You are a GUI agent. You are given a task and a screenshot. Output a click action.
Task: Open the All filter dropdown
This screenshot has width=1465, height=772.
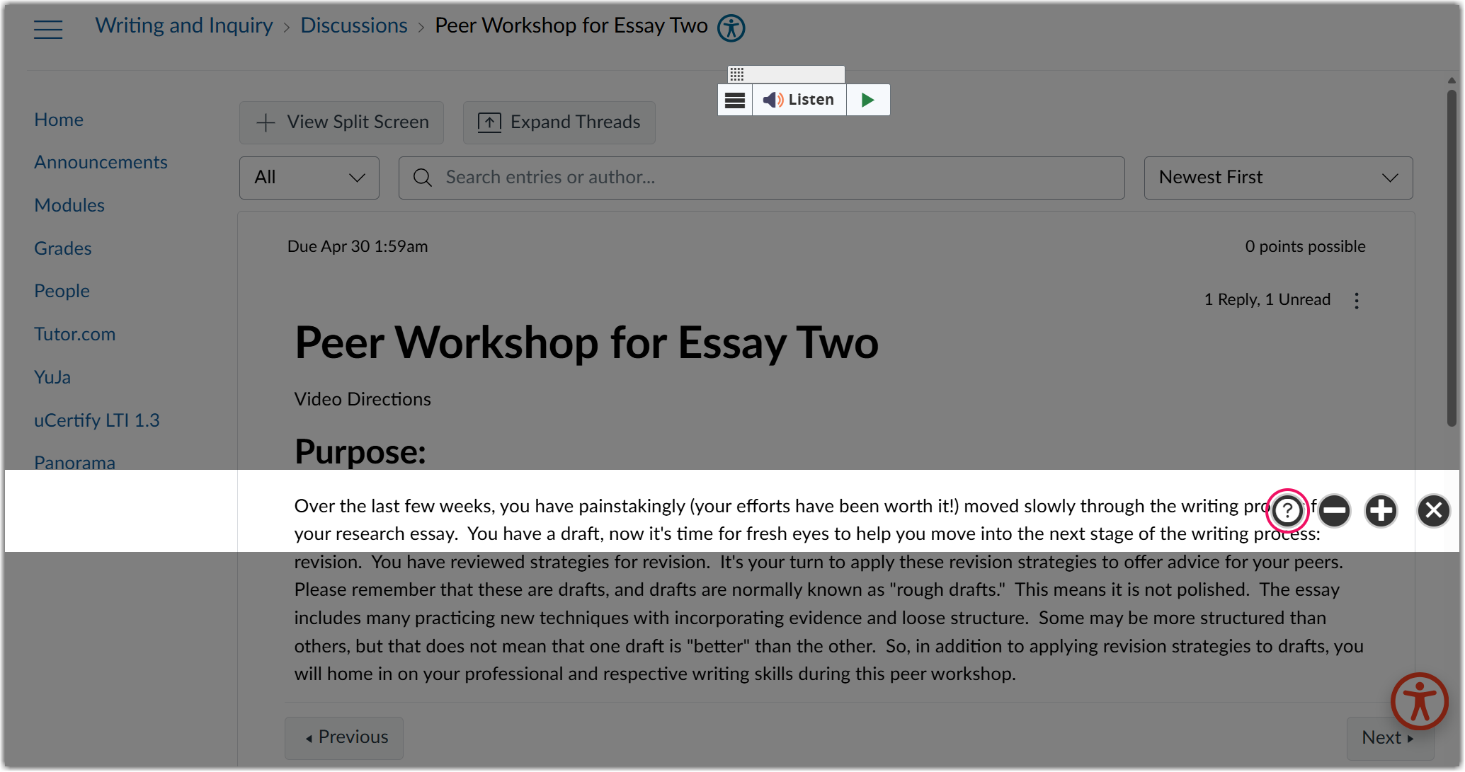309,178
